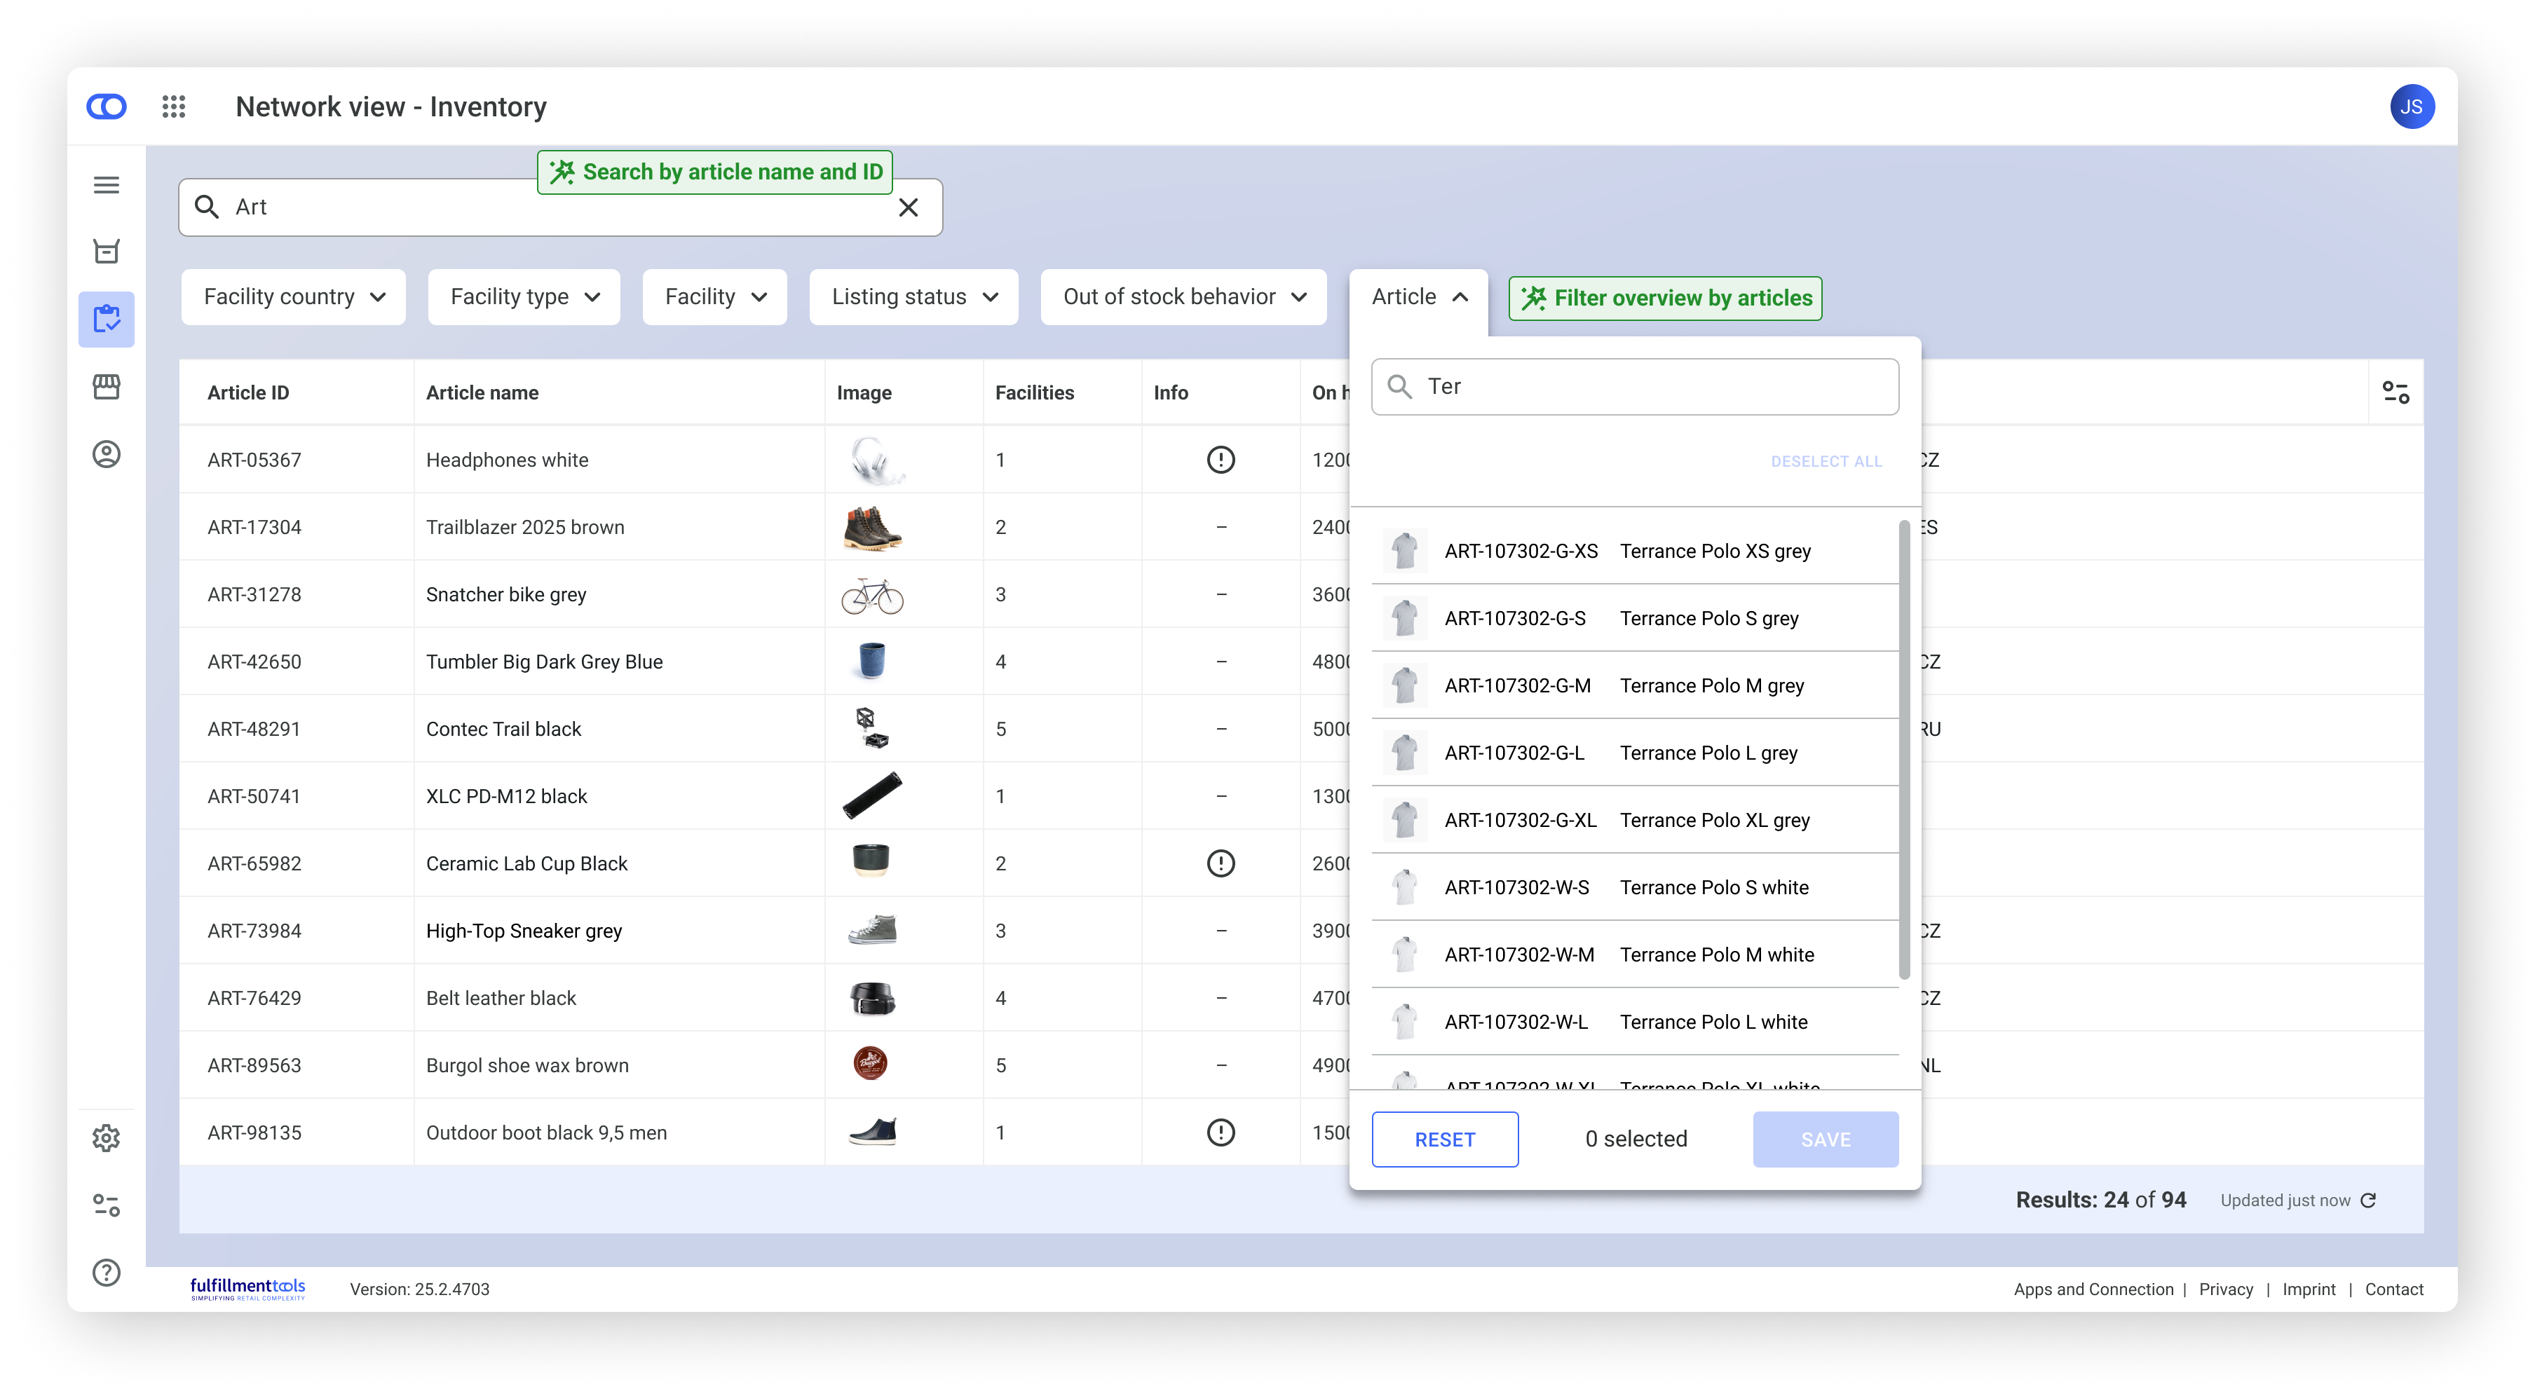Image resolution: width=2542 pixels, height=1396 pixels.
Task: Collapse the Article filter dropdown
Action: pos(1418,297)
